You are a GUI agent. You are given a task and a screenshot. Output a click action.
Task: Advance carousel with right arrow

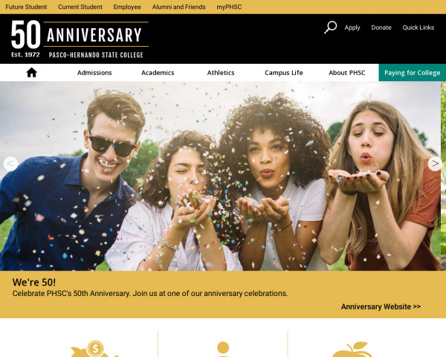(x=435, y=164)
